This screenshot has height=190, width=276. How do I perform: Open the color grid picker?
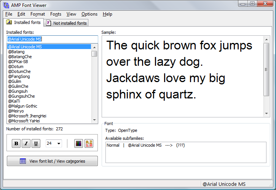point(79,143)
